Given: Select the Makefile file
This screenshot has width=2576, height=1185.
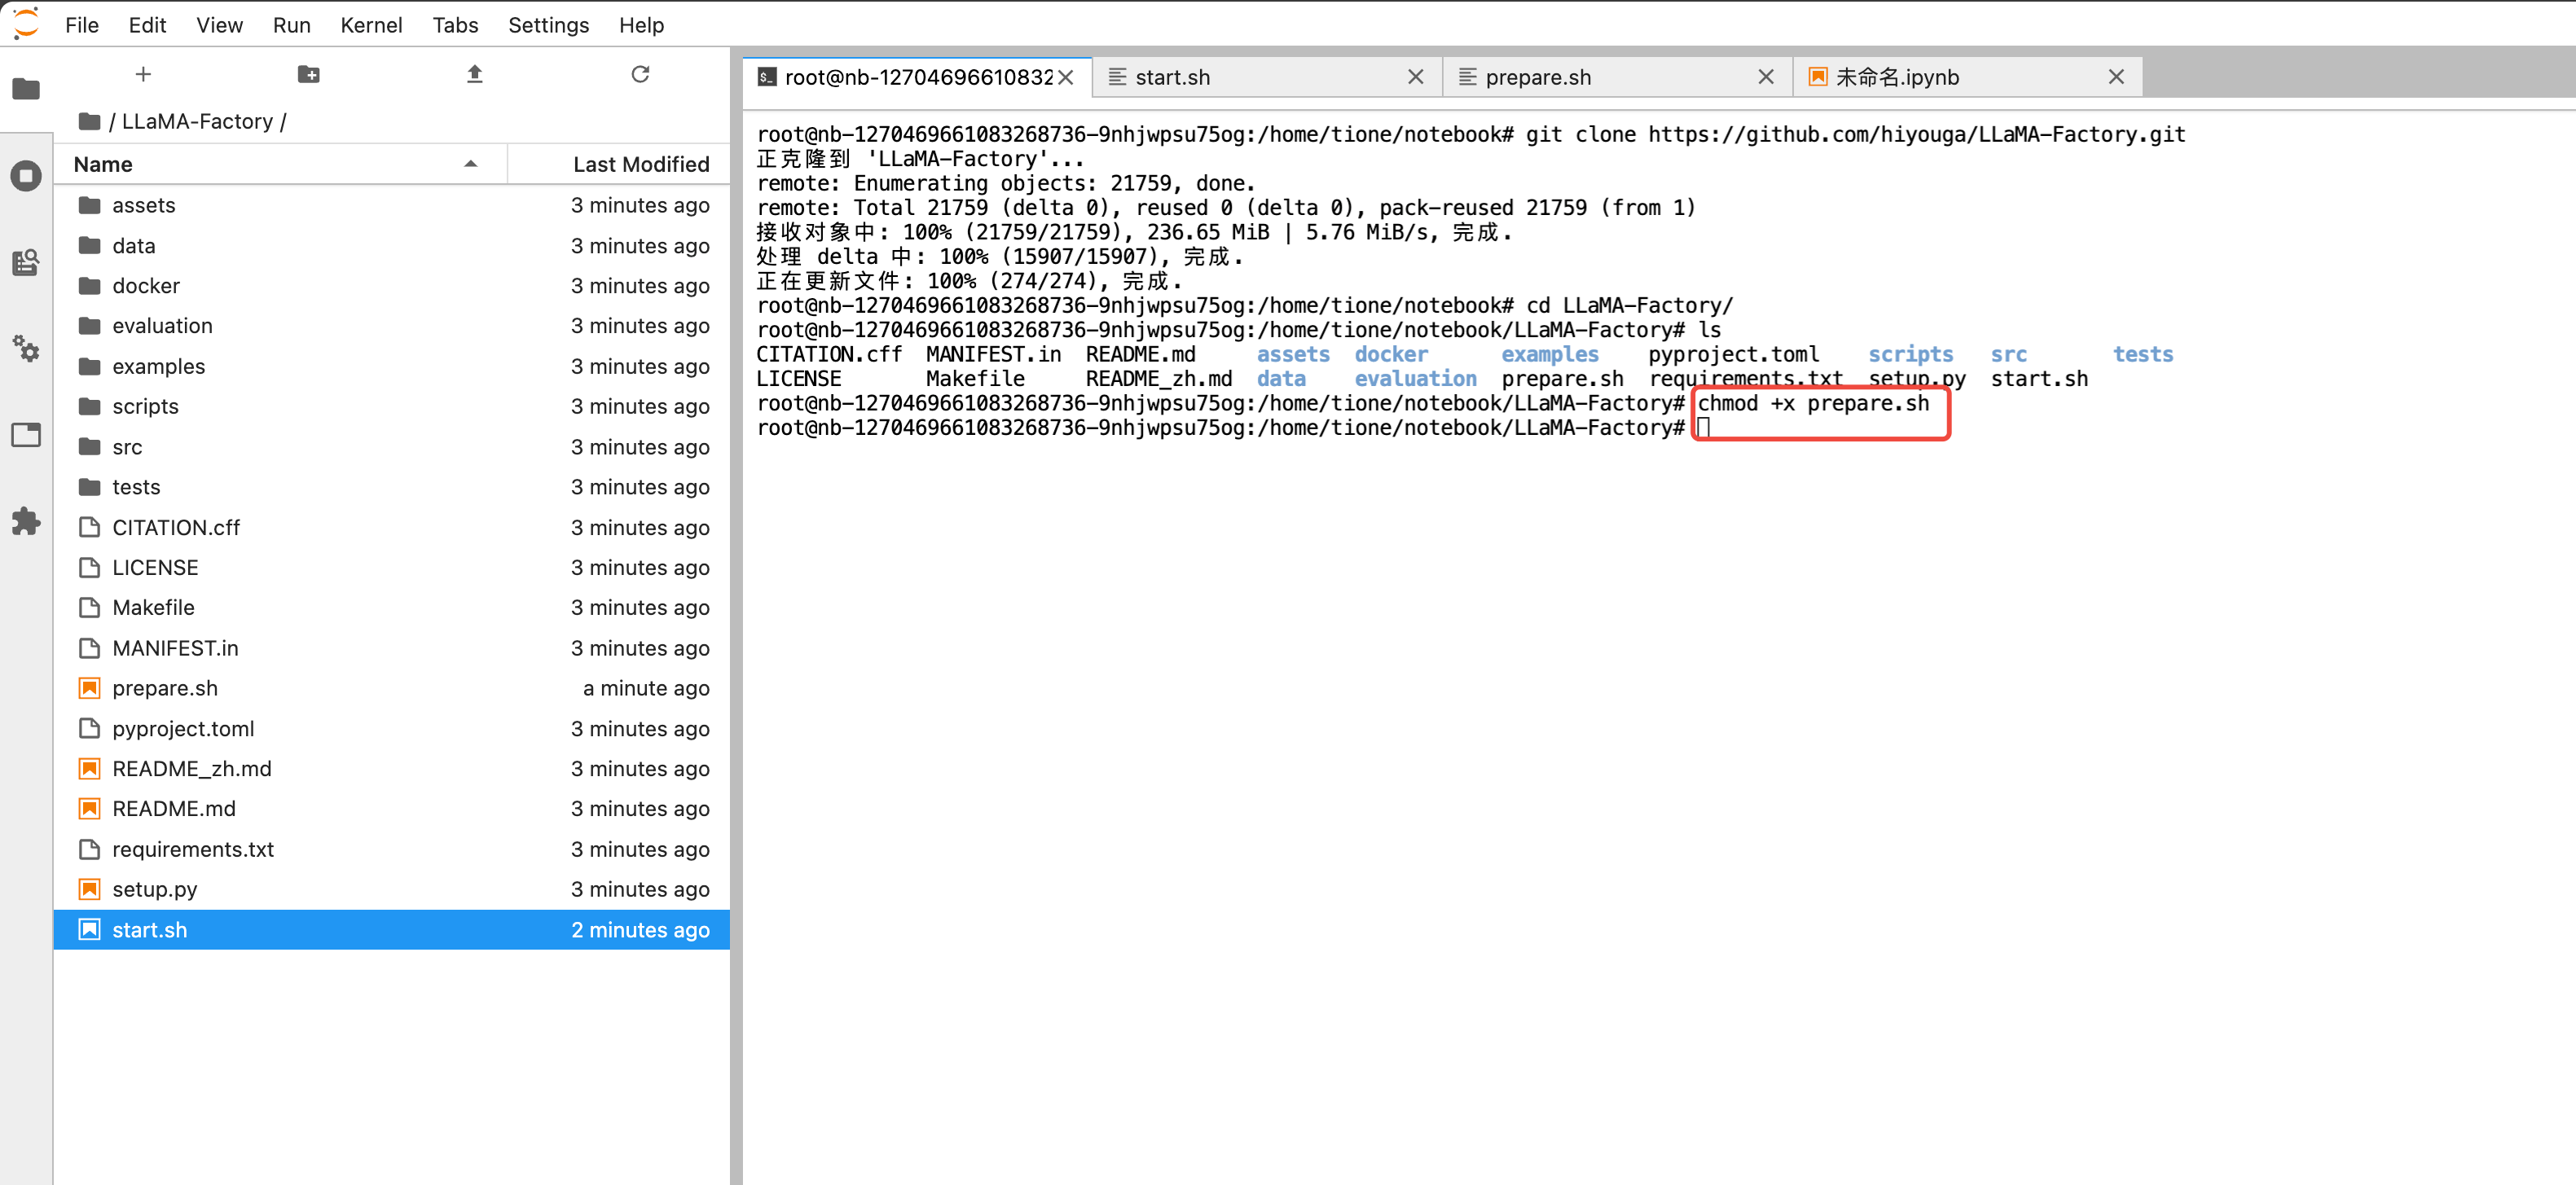Looking at the screenshot, I should 391,607.
